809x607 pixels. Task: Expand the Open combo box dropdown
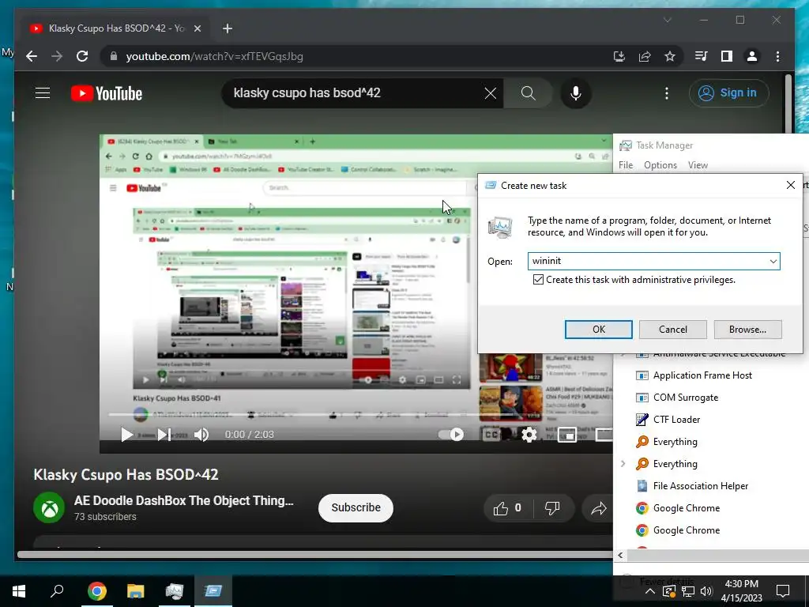(773, 261)
